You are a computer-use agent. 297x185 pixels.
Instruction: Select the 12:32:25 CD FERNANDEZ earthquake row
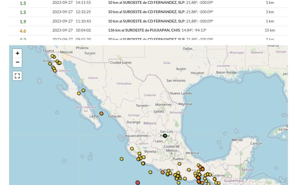[148, 12]
